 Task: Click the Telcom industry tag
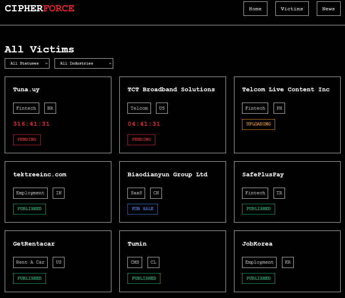[x=139, y=108]
